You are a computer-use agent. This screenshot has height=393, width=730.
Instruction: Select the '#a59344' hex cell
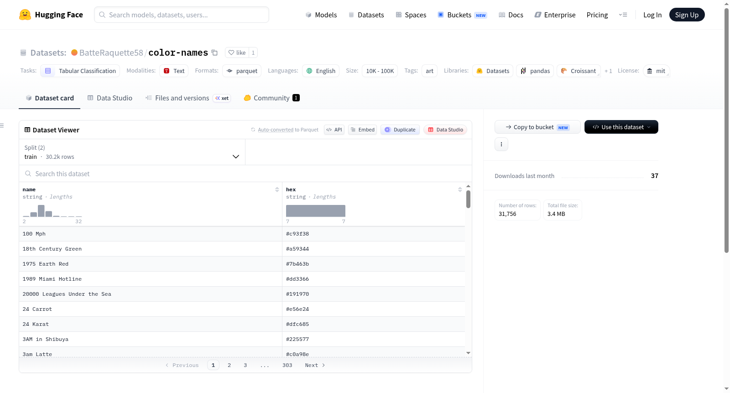pos(374,249)
